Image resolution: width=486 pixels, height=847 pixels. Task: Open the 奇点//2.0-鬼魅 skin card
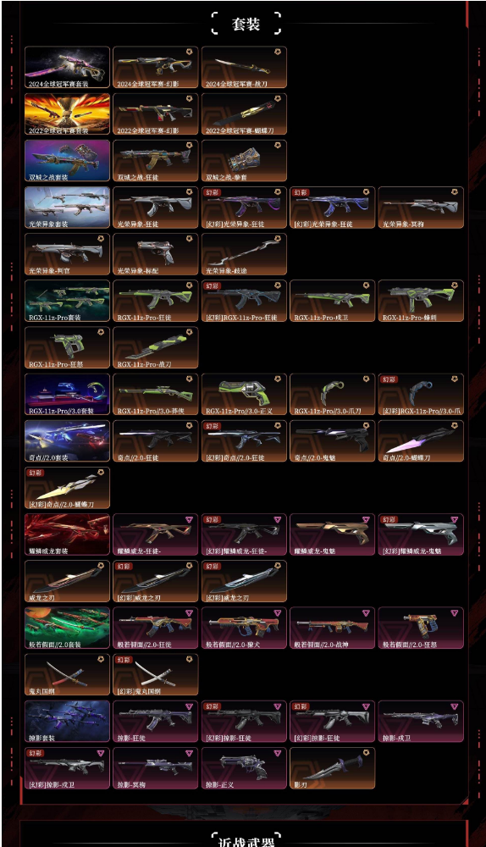click(332, 440)
